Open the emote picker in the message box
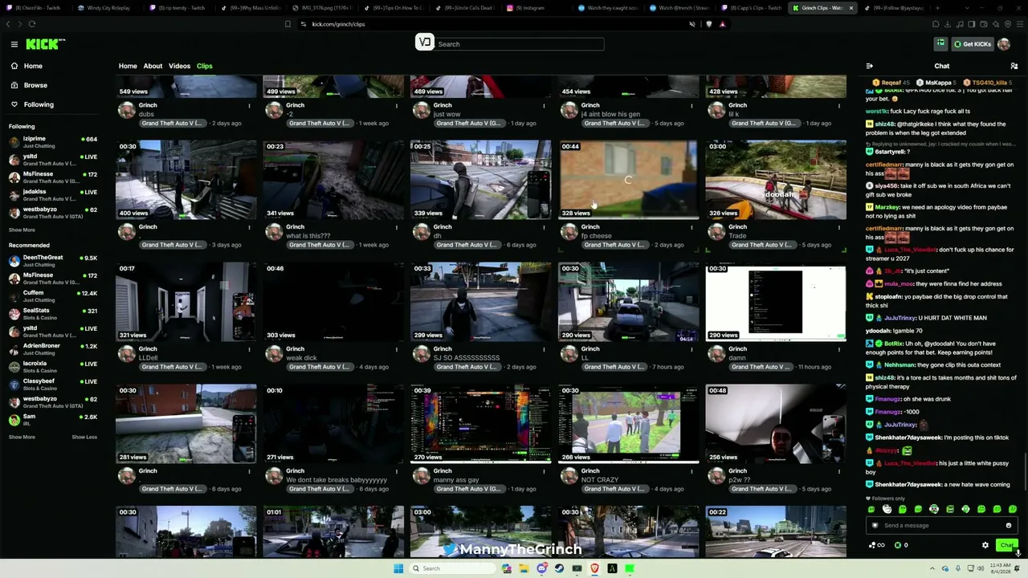 coord(1009,526)
